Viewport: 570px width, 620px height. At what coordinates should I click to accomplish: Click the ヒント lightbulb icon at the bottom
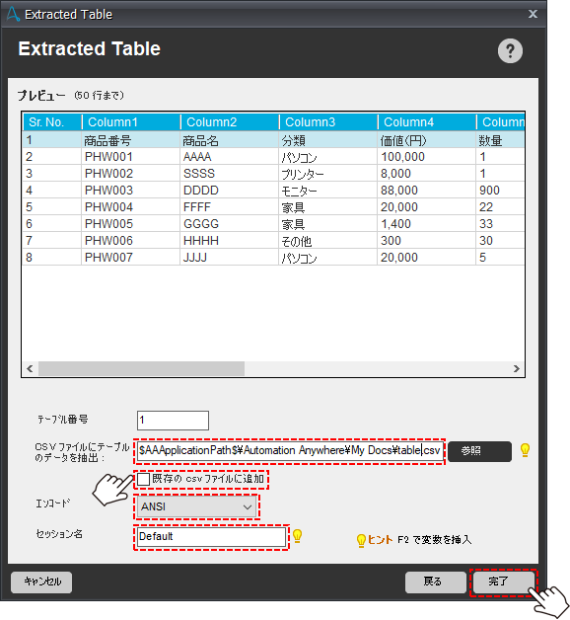(361, 540)
